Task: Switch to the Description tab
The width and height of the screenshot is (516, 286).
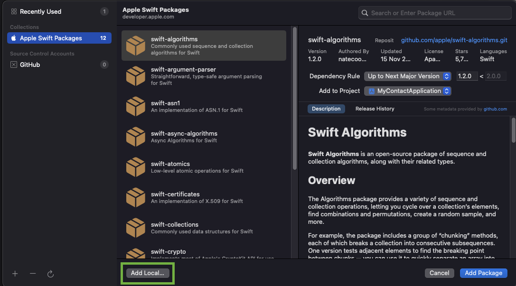Action: point(326,109)
